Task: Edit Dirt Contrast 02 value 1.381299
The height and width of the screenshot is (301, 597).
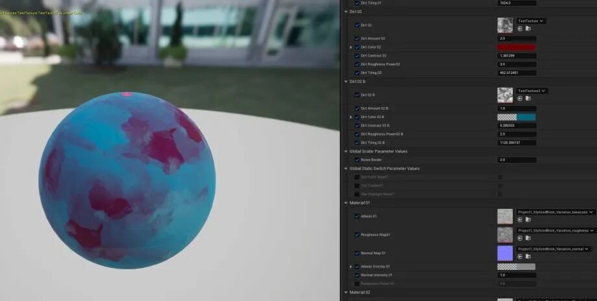Action: (517, 56)
